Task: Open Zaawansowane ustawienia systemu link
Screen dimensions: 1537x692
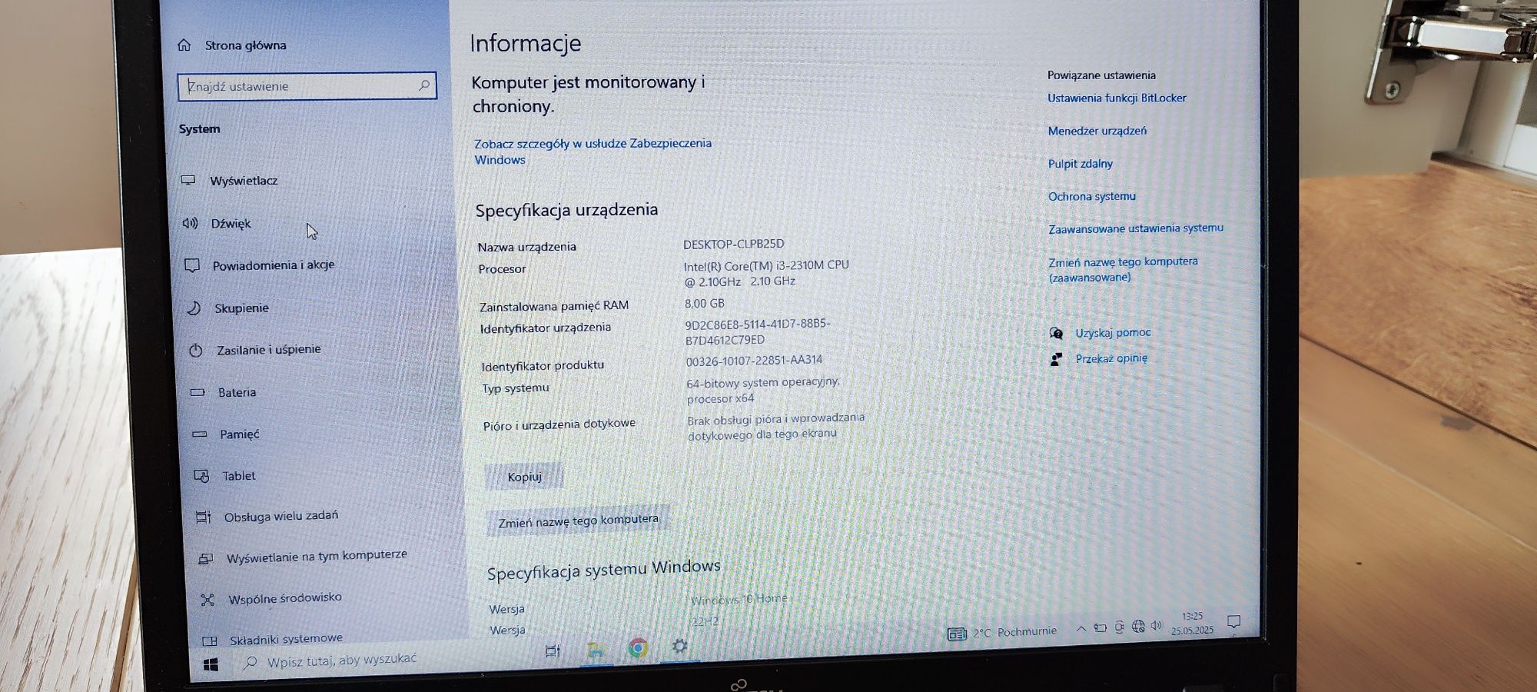Action: click(x=1136, y=228)
